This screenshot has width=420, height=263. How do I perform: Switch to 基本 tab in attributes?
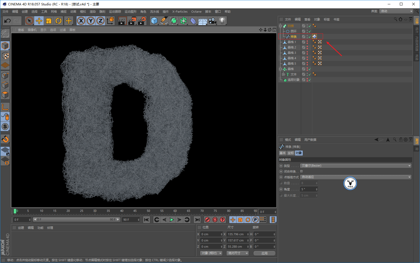283,153
